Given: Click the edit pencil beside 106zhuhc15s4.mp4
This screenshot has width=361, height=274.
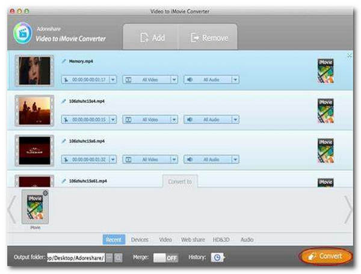Looking at the screenshot, I should point(64,101).
